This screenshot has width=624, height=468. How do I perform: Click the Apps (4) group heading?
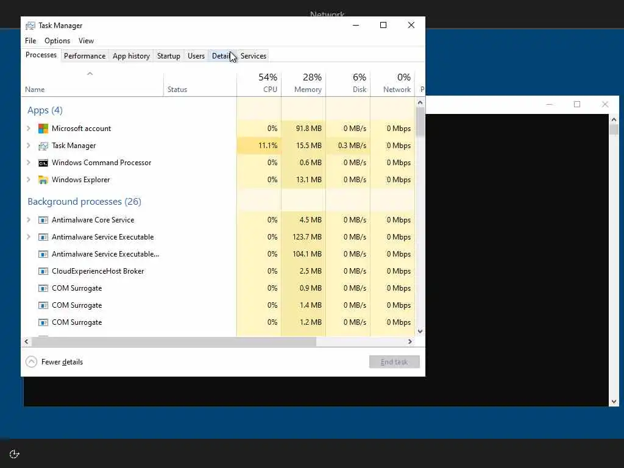click(45, 110)
